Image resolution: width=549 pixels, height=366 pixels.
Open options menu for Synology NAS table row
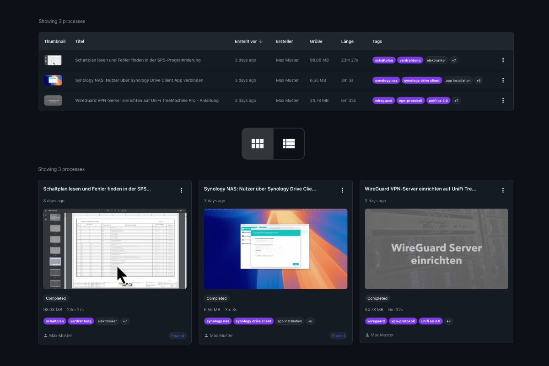pos(503,80)
